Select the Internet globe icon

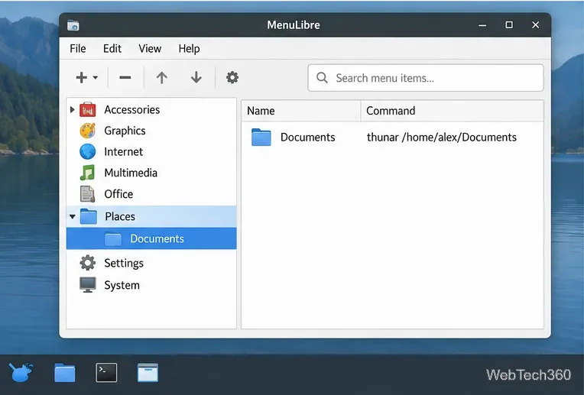88,151
